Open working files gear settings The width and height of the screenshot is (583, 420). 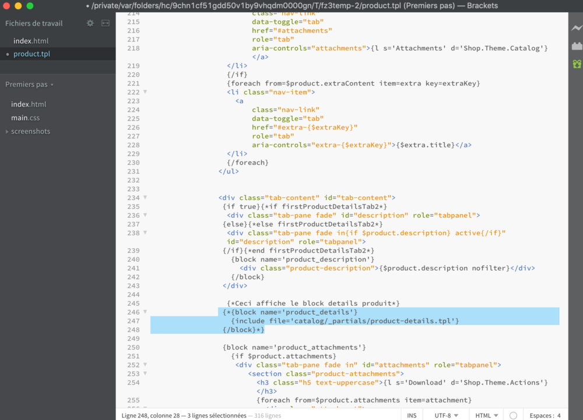90,23
